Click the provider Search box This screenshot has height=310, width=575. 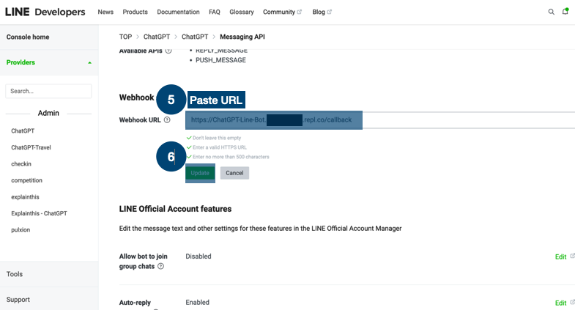[48, 91]
